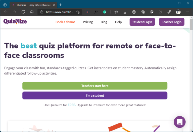This screenshot has height=132, width=193.
Task: Click the 'Engage your class' description text
Action: pos(90,71)
